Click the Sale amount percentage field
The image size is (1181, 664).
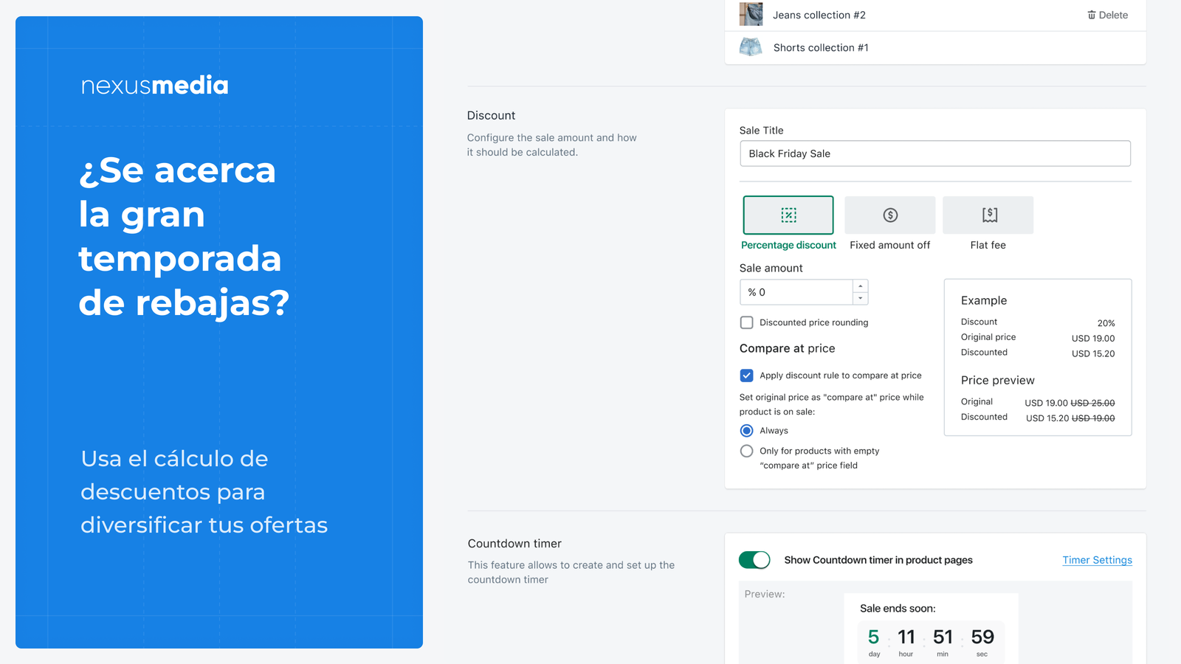796,292
